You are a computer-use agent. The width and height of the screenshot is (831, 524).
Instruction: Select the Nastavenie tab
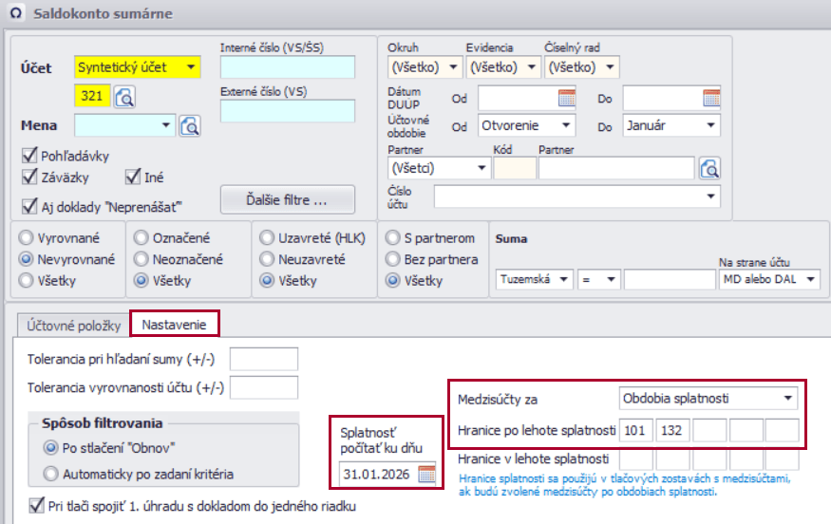point(175,325)
